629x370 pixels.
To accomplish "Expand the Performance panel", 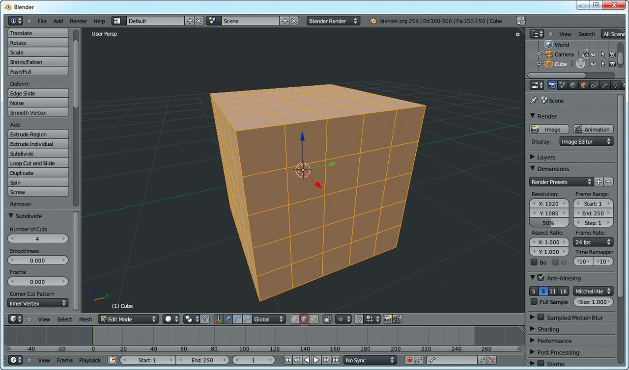I will tap(532, 341).
